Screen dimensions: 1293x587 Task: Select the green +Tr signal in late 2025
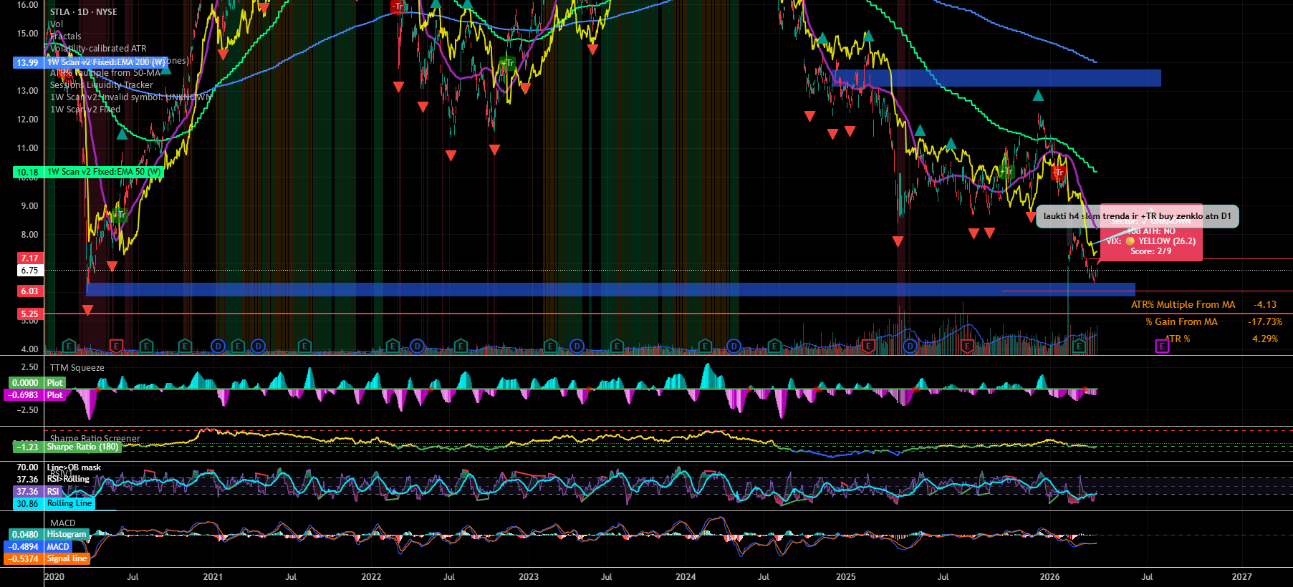point(1006,170)
